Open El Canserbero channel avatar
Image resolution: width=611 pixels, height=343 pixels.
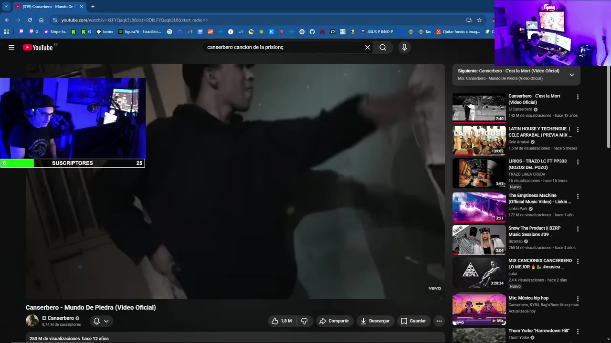pyautogui.click(x=32, y=321)
